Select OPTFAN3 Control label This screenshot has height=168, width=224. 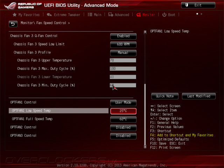point(23,135)
